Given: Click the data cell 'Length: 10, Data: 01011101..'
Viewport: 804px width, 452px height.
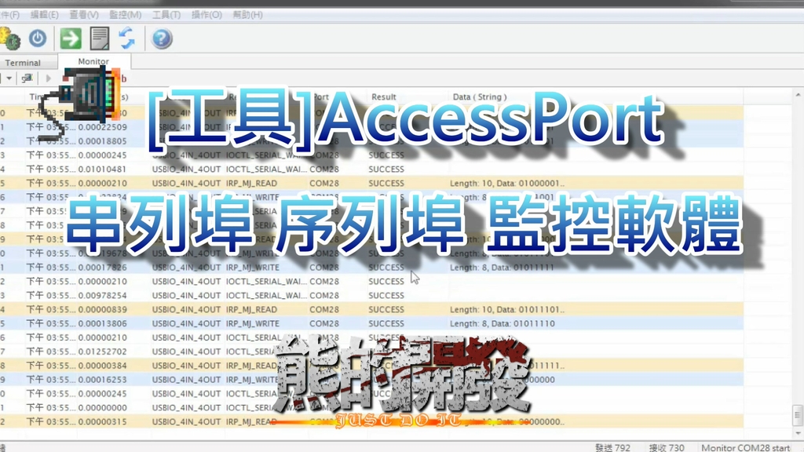Looking at the screenshot, I should [x=507, y=309].
